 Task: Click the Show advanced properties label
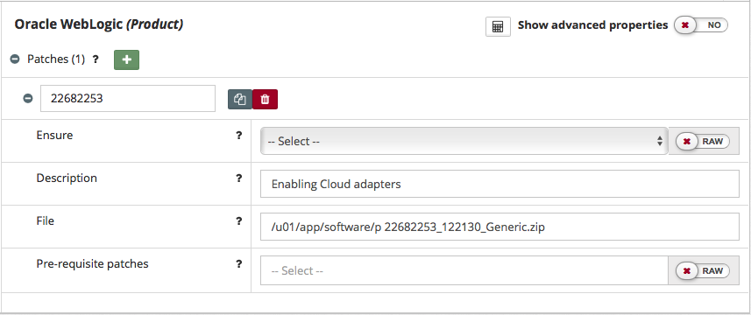coord(592,25)
